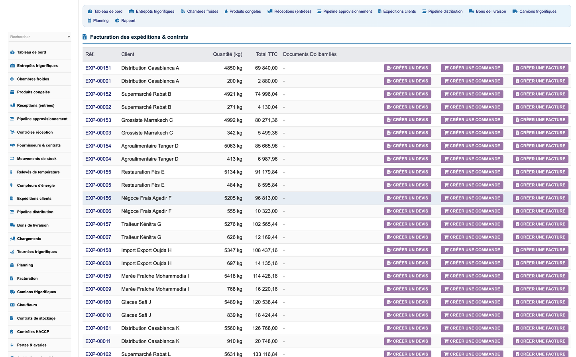Image resolution: width=576 pixels, height=357 pixels.
Task: Click the Expéditions clients sidebar icon
Action: tap(12, 199)
